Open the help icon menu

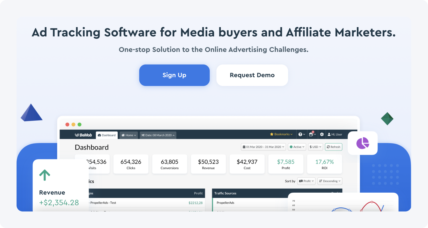pyautogui.click(x=301, y=134)
